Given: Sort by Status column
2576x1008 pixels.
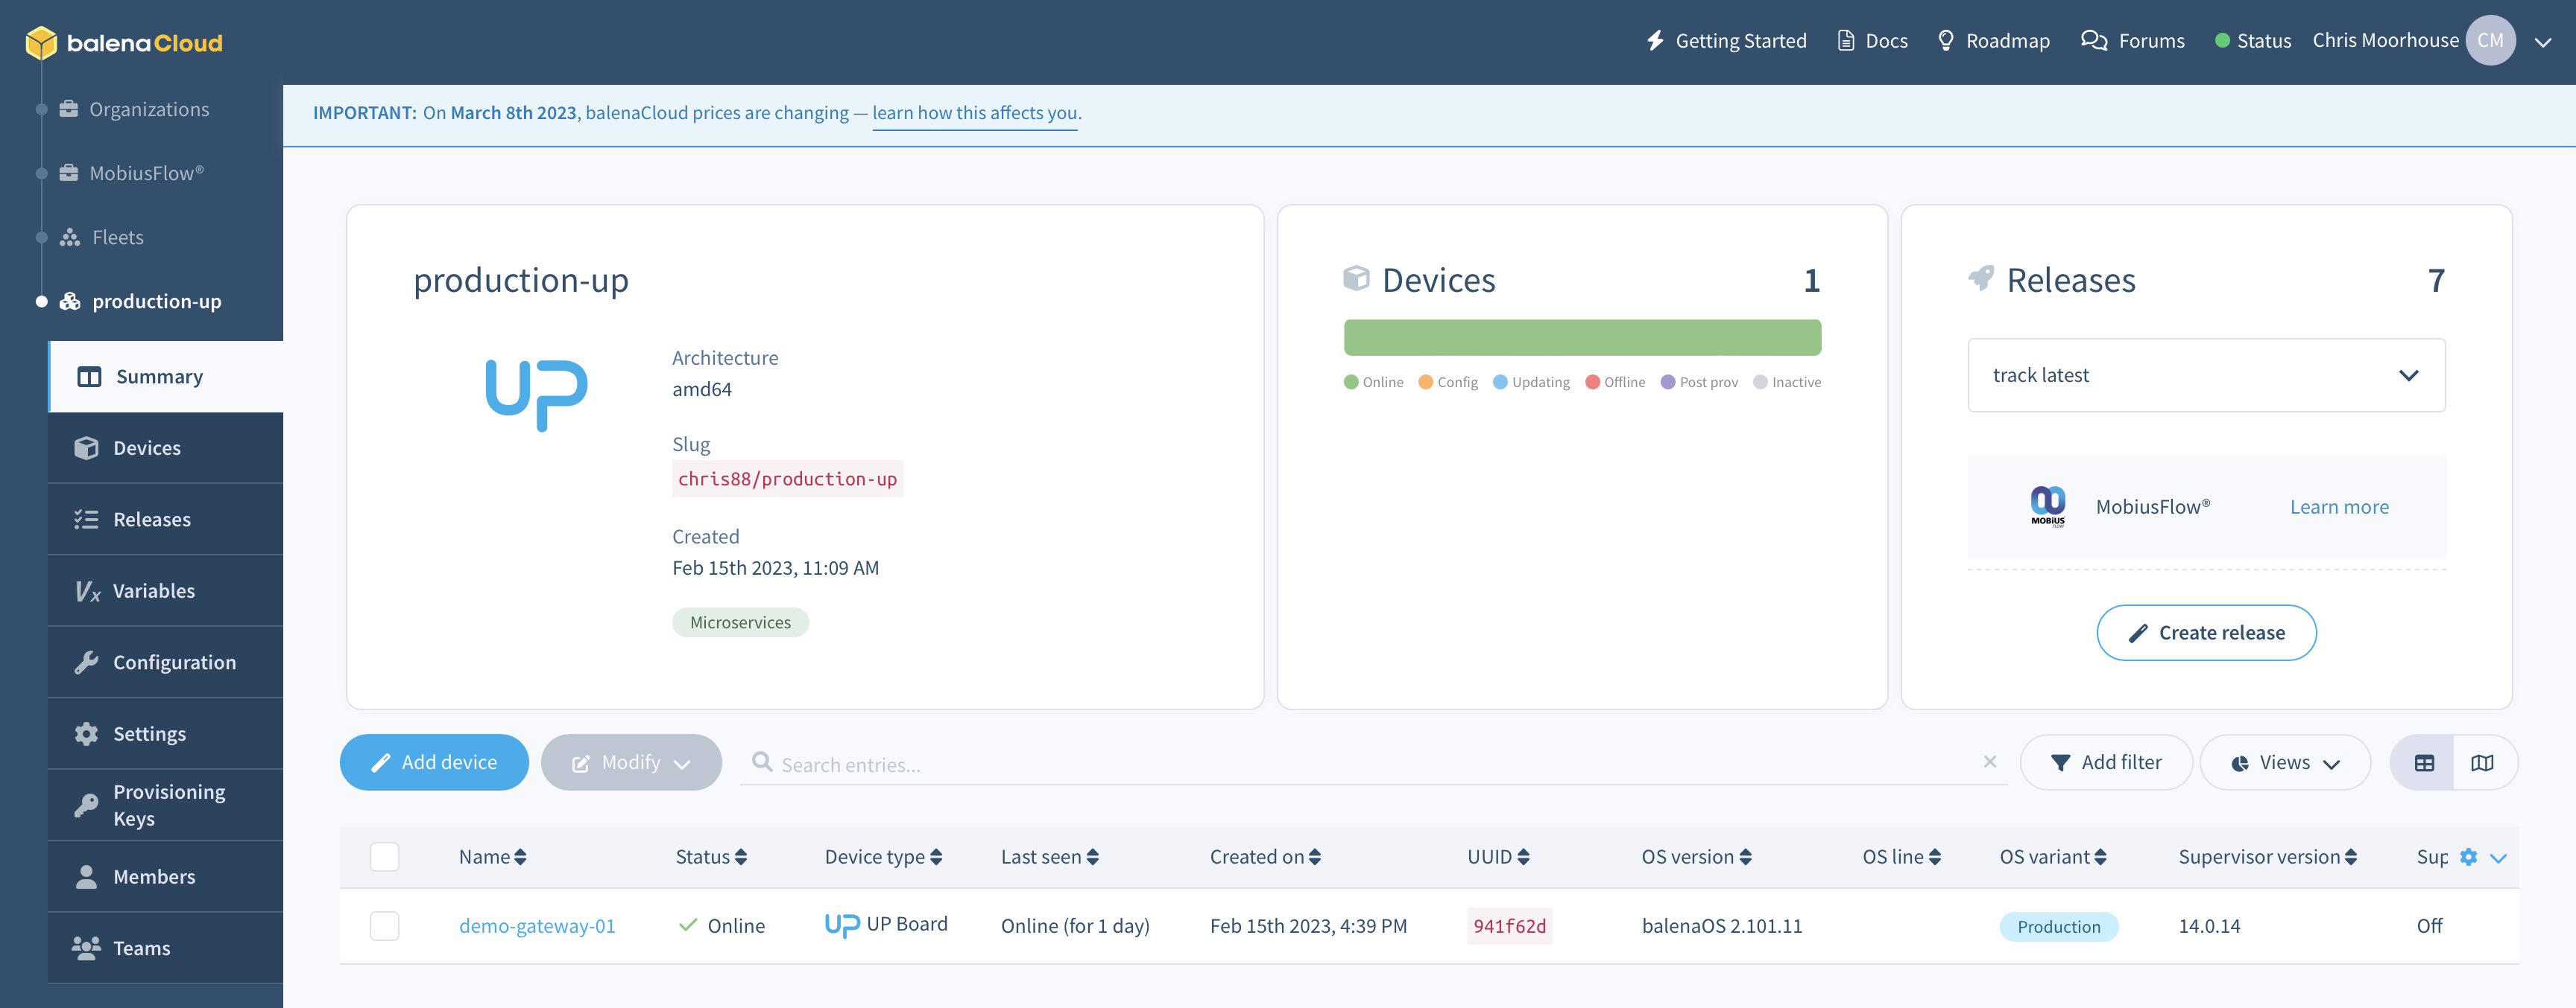Looking at the screenshot, I should pos(711,857).
